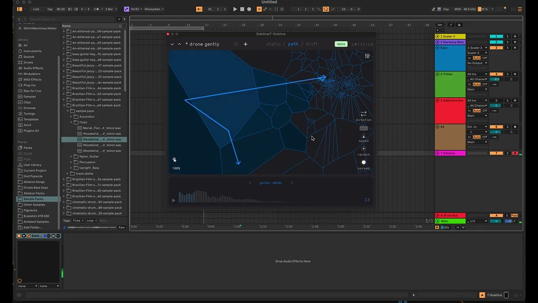Click the Link button

36,9
